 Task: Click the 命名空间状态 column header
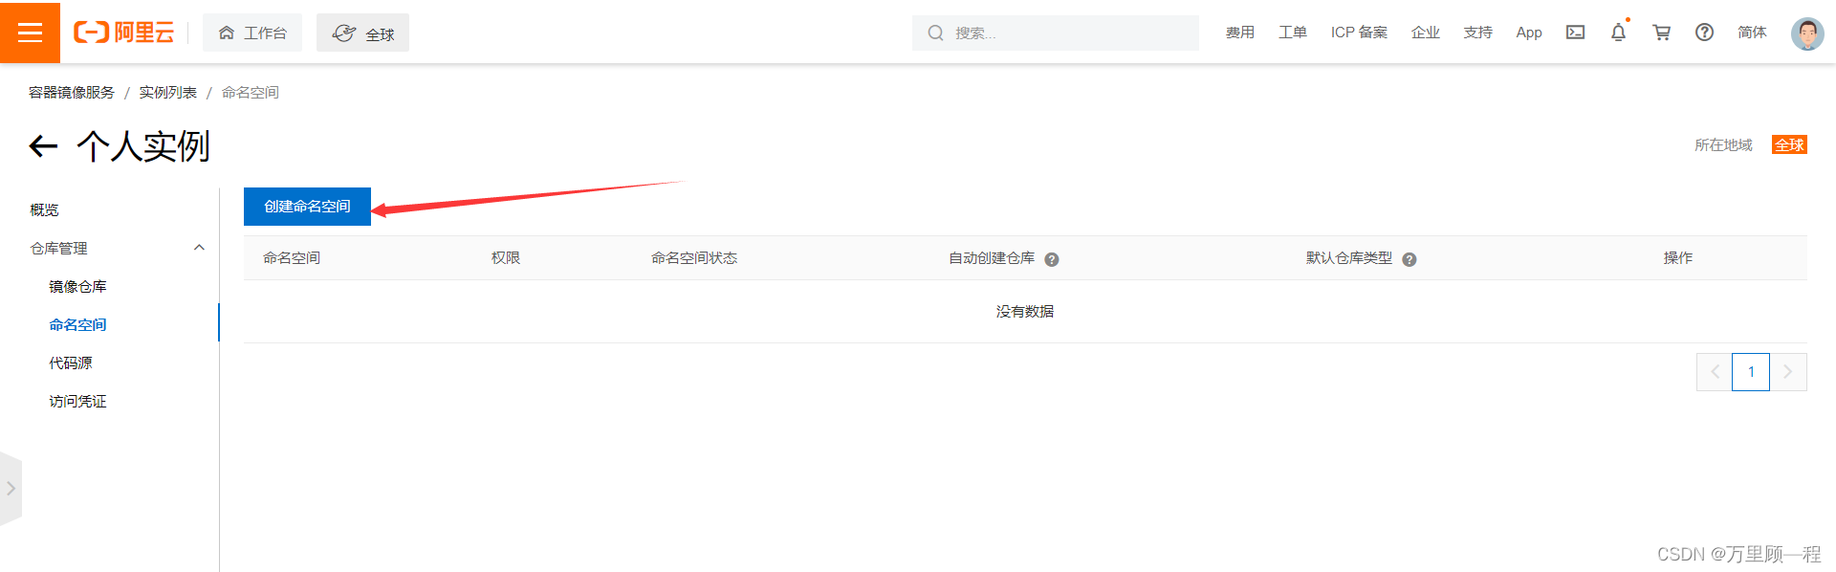click(x=694, y=258)
